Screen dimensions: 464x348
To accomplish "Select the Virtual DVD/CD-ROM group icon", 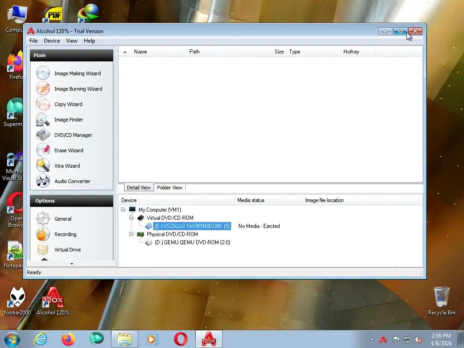I will (140, 218).
